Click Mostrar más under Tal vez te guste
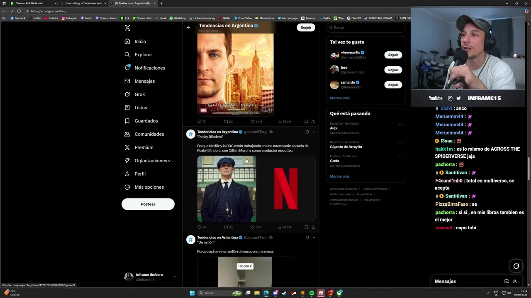531x298 pixels. pyautogui.click(x=340, y=98)
